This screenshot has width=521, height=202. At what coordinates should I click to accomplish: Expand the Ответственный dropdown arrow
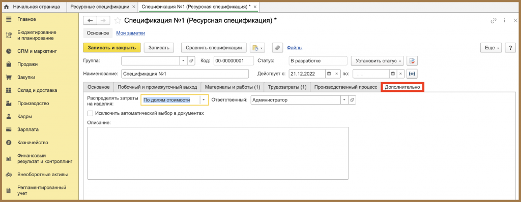[x=344, y=100]
